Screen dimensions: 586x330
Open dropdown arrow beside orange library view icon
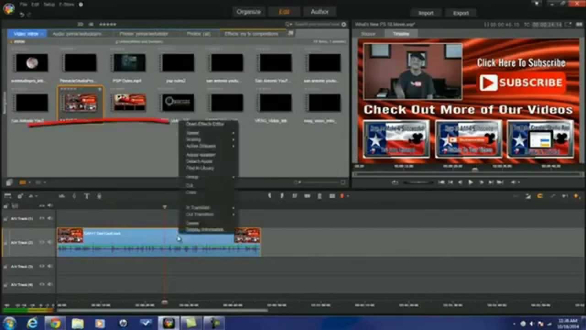(30, 182)
